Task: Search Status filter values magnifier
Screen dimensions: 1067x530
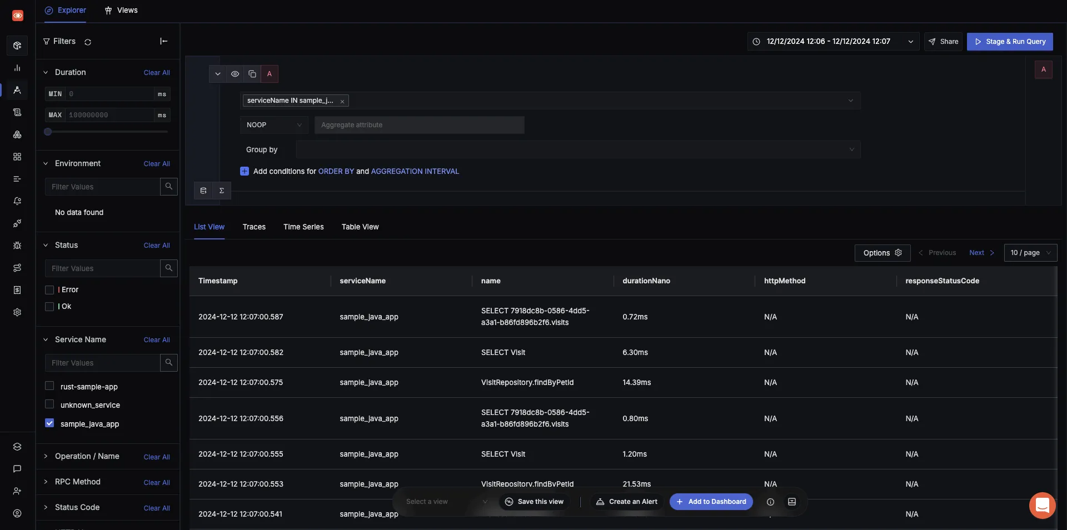Action: pyautogui.click(x=169, y=268)
